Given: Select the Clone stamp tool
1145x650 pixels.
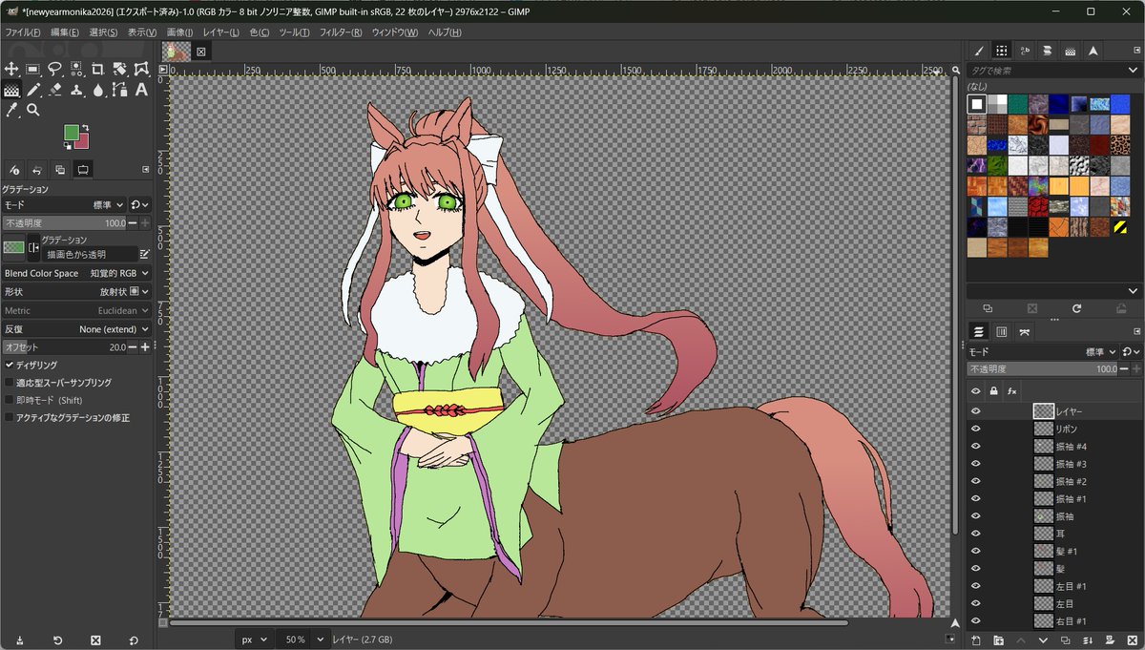Looking at the screenshot, I should (76, 90).
